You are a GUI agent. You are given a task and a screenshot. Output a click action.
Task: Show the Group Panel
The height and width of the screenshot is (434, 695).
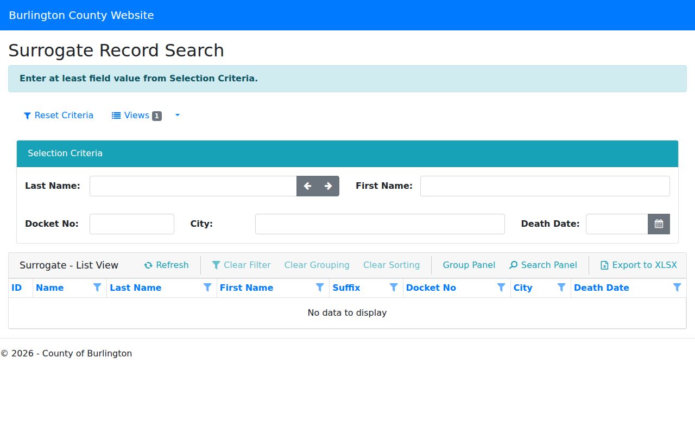point(469,265)
